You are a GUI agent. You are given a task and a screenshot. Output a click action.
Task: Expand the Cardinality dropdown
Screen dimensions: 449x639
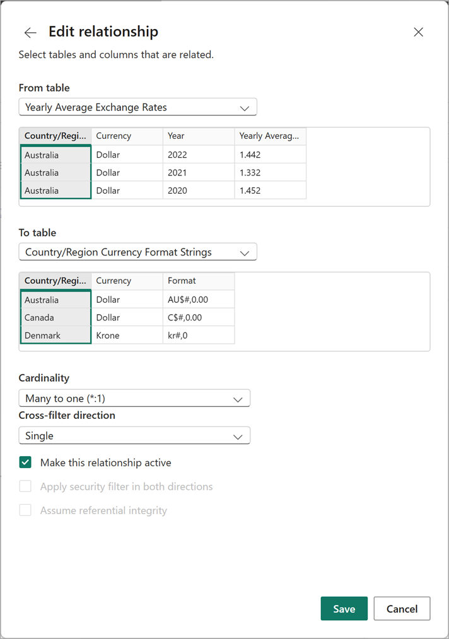point(134,398)
